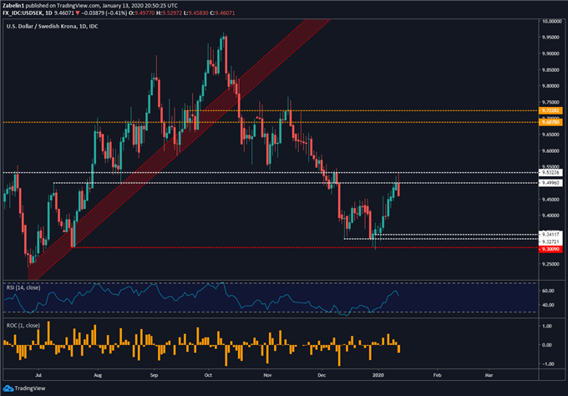
Task: Click the 9.95000 price axis value
Action: pyautogui.click(x=550, y=38)
